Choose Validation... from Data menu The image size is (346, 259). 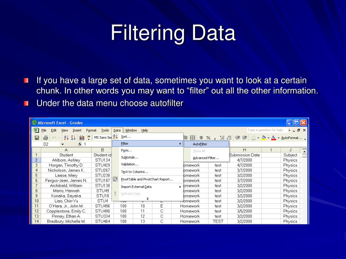(x=148, y=164)
